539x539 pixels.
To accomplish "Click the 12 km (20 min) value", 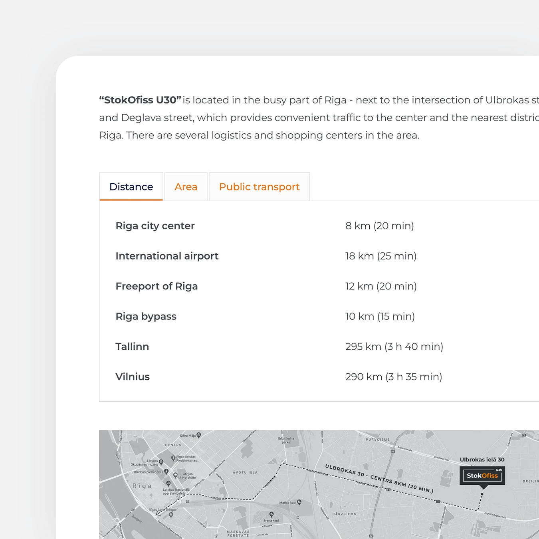I will click(381, 286).
